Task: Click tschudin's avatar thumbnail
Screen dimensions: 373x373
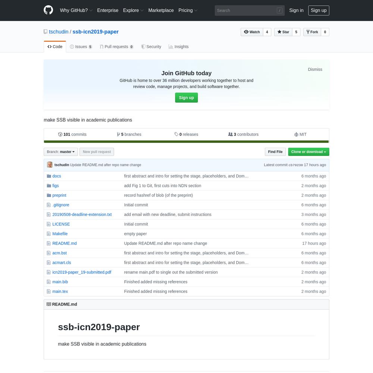Action: tap(50, 164)
